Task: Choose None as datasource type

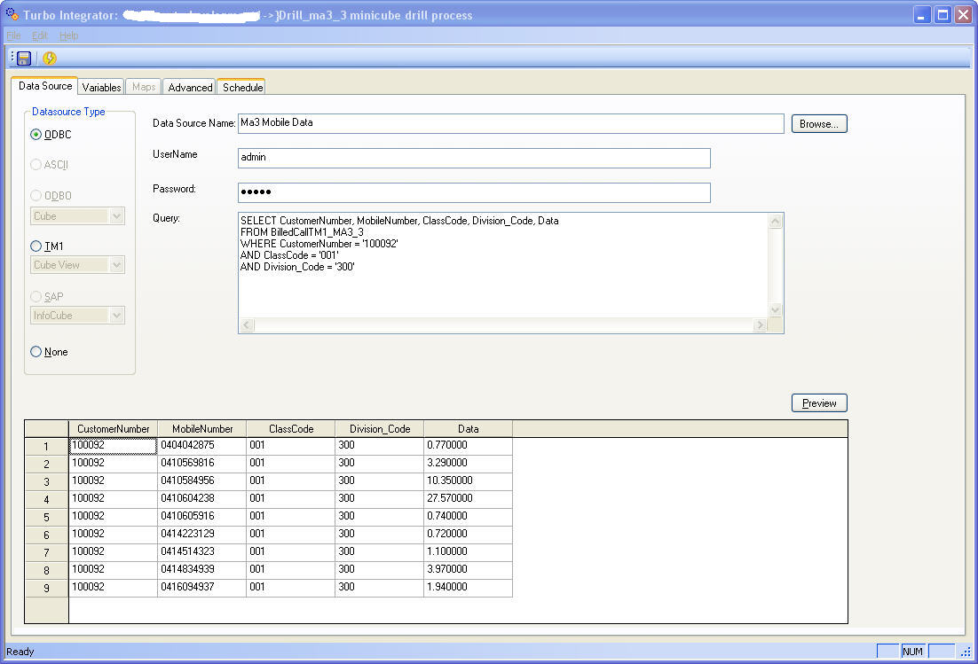Action: click(36, 352)
